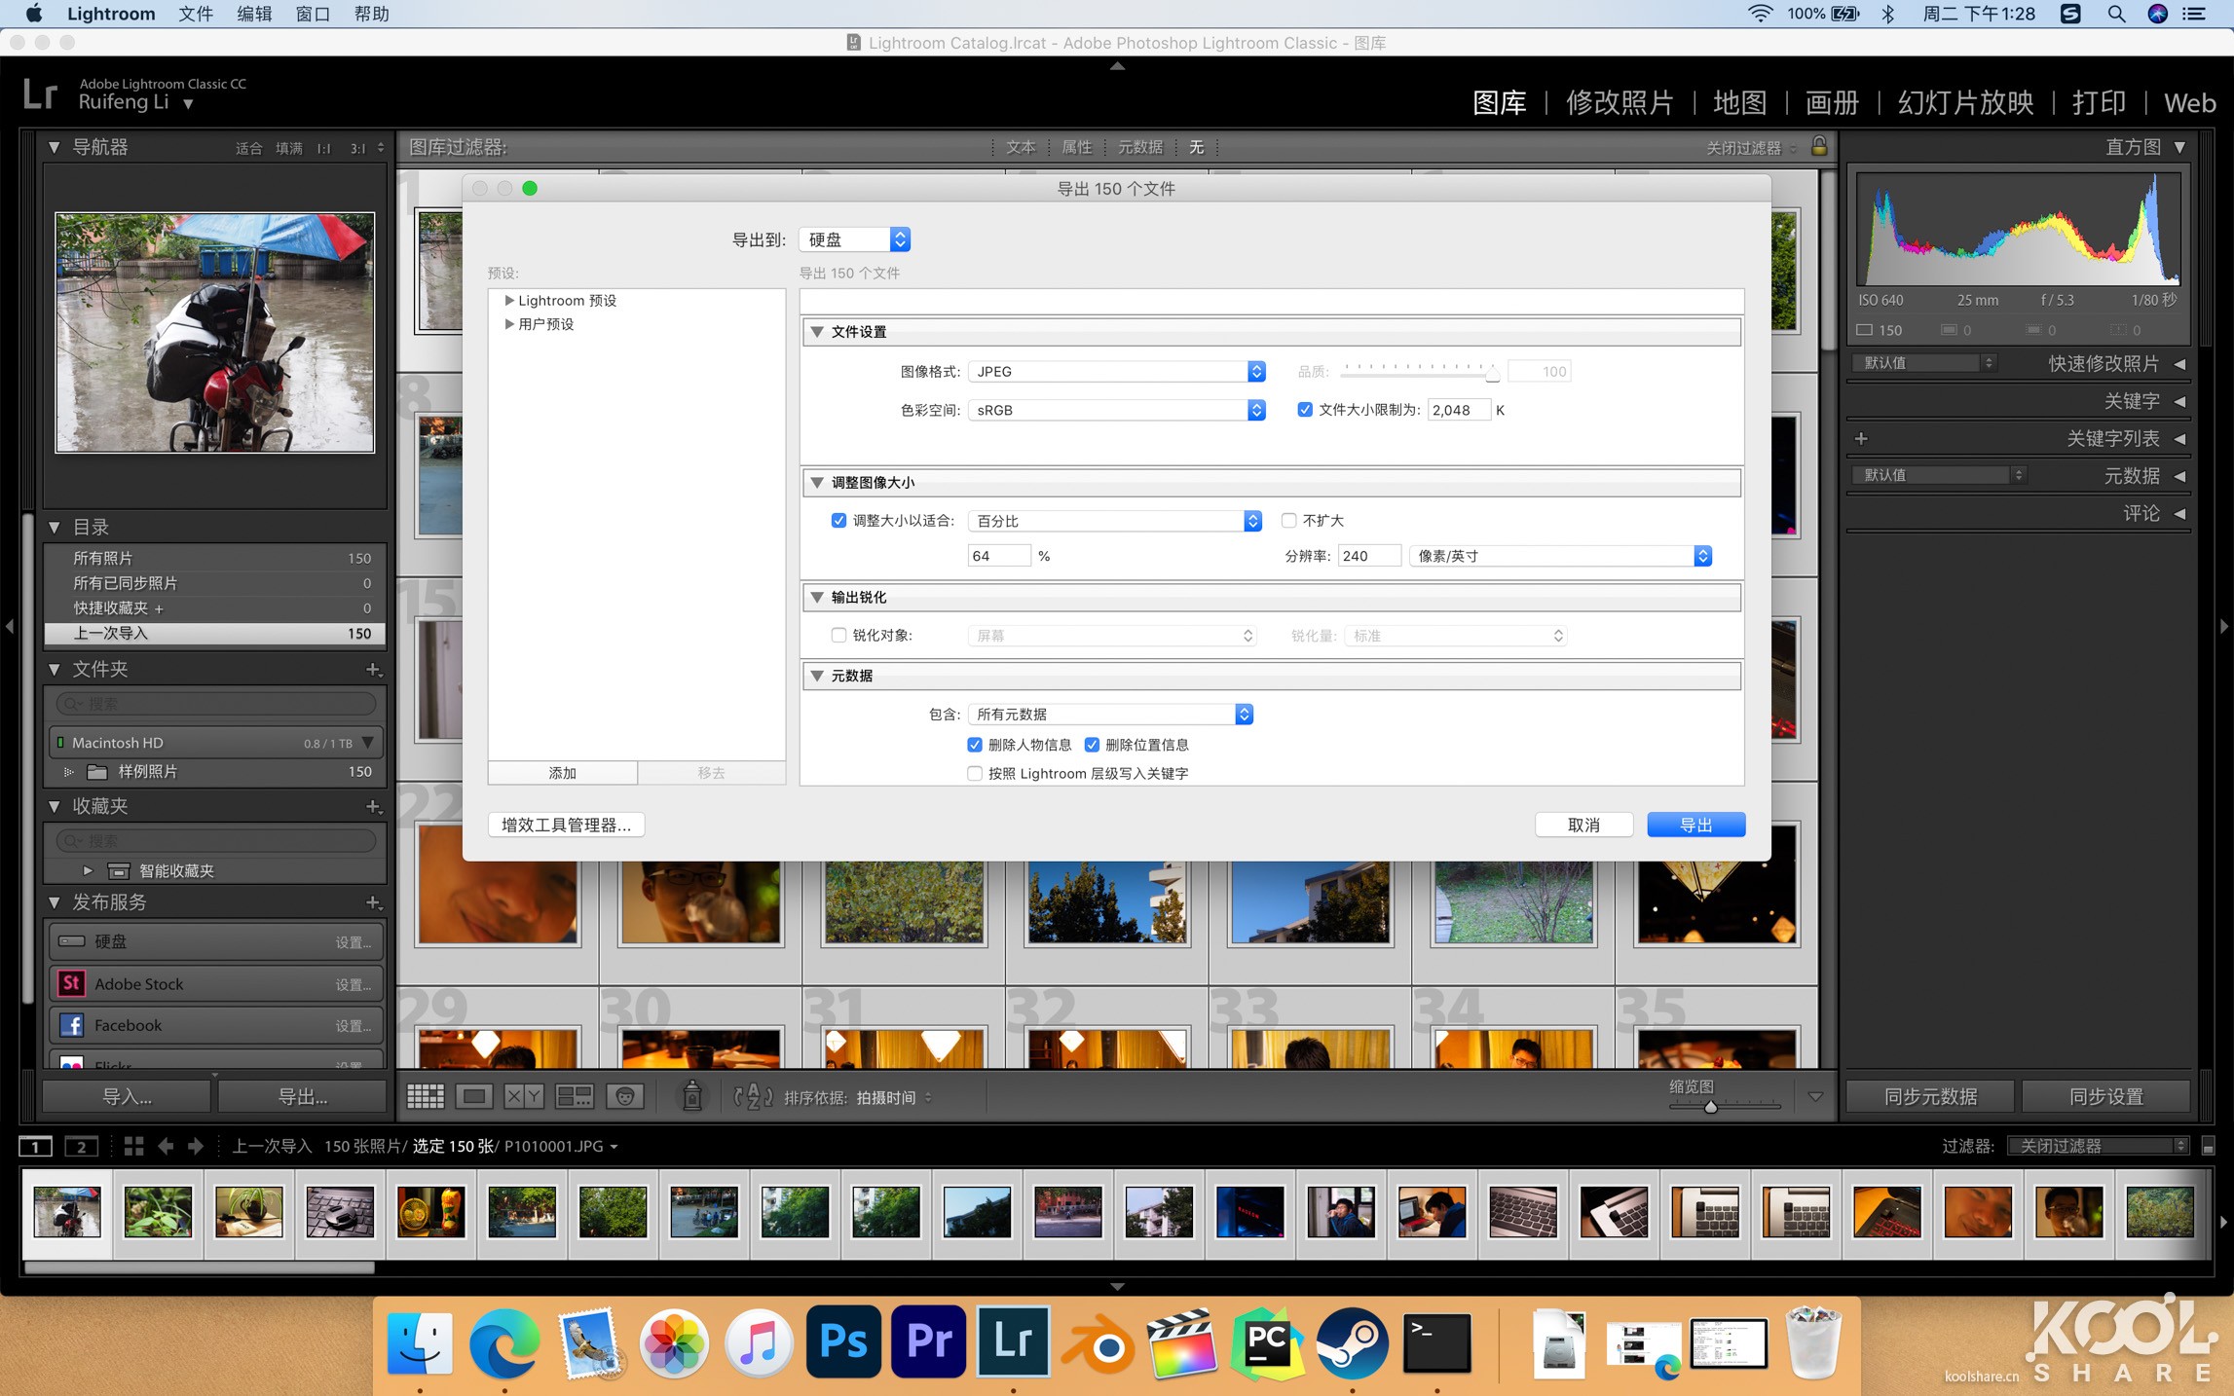
Task: Enable the 不扩大 checkbox
Action: click(1288, 521)
